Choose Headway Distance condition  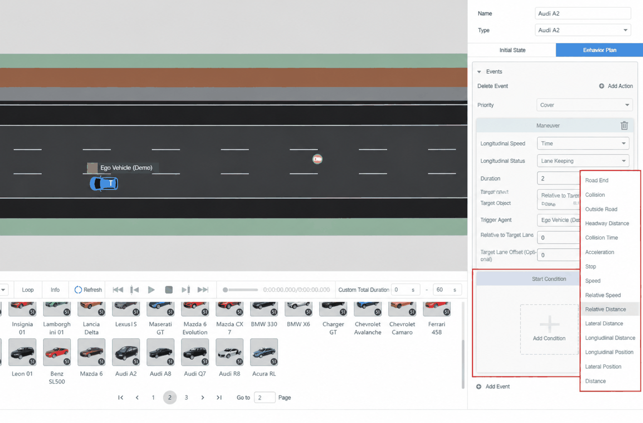[x=607, y=223]
